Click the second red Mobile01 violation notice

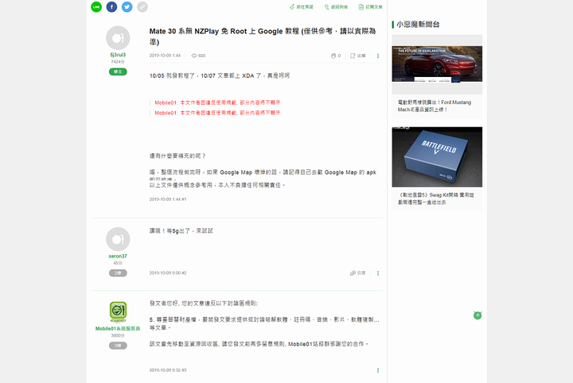(217, 113)
